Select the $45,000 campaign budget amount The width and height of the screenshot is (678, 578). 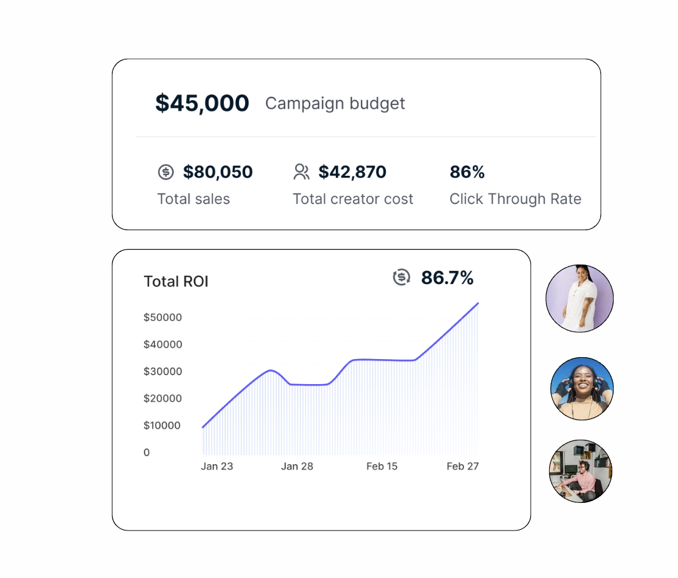click(x=202, y=103)
